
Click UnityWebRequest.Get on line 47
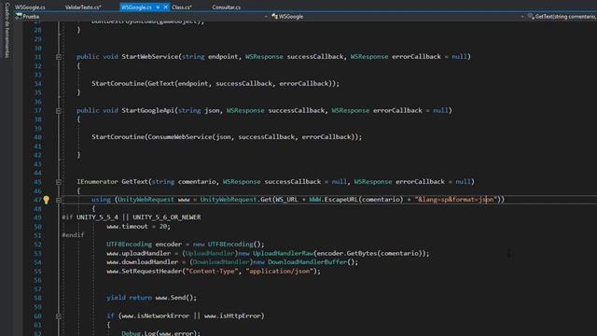[236, 199]
